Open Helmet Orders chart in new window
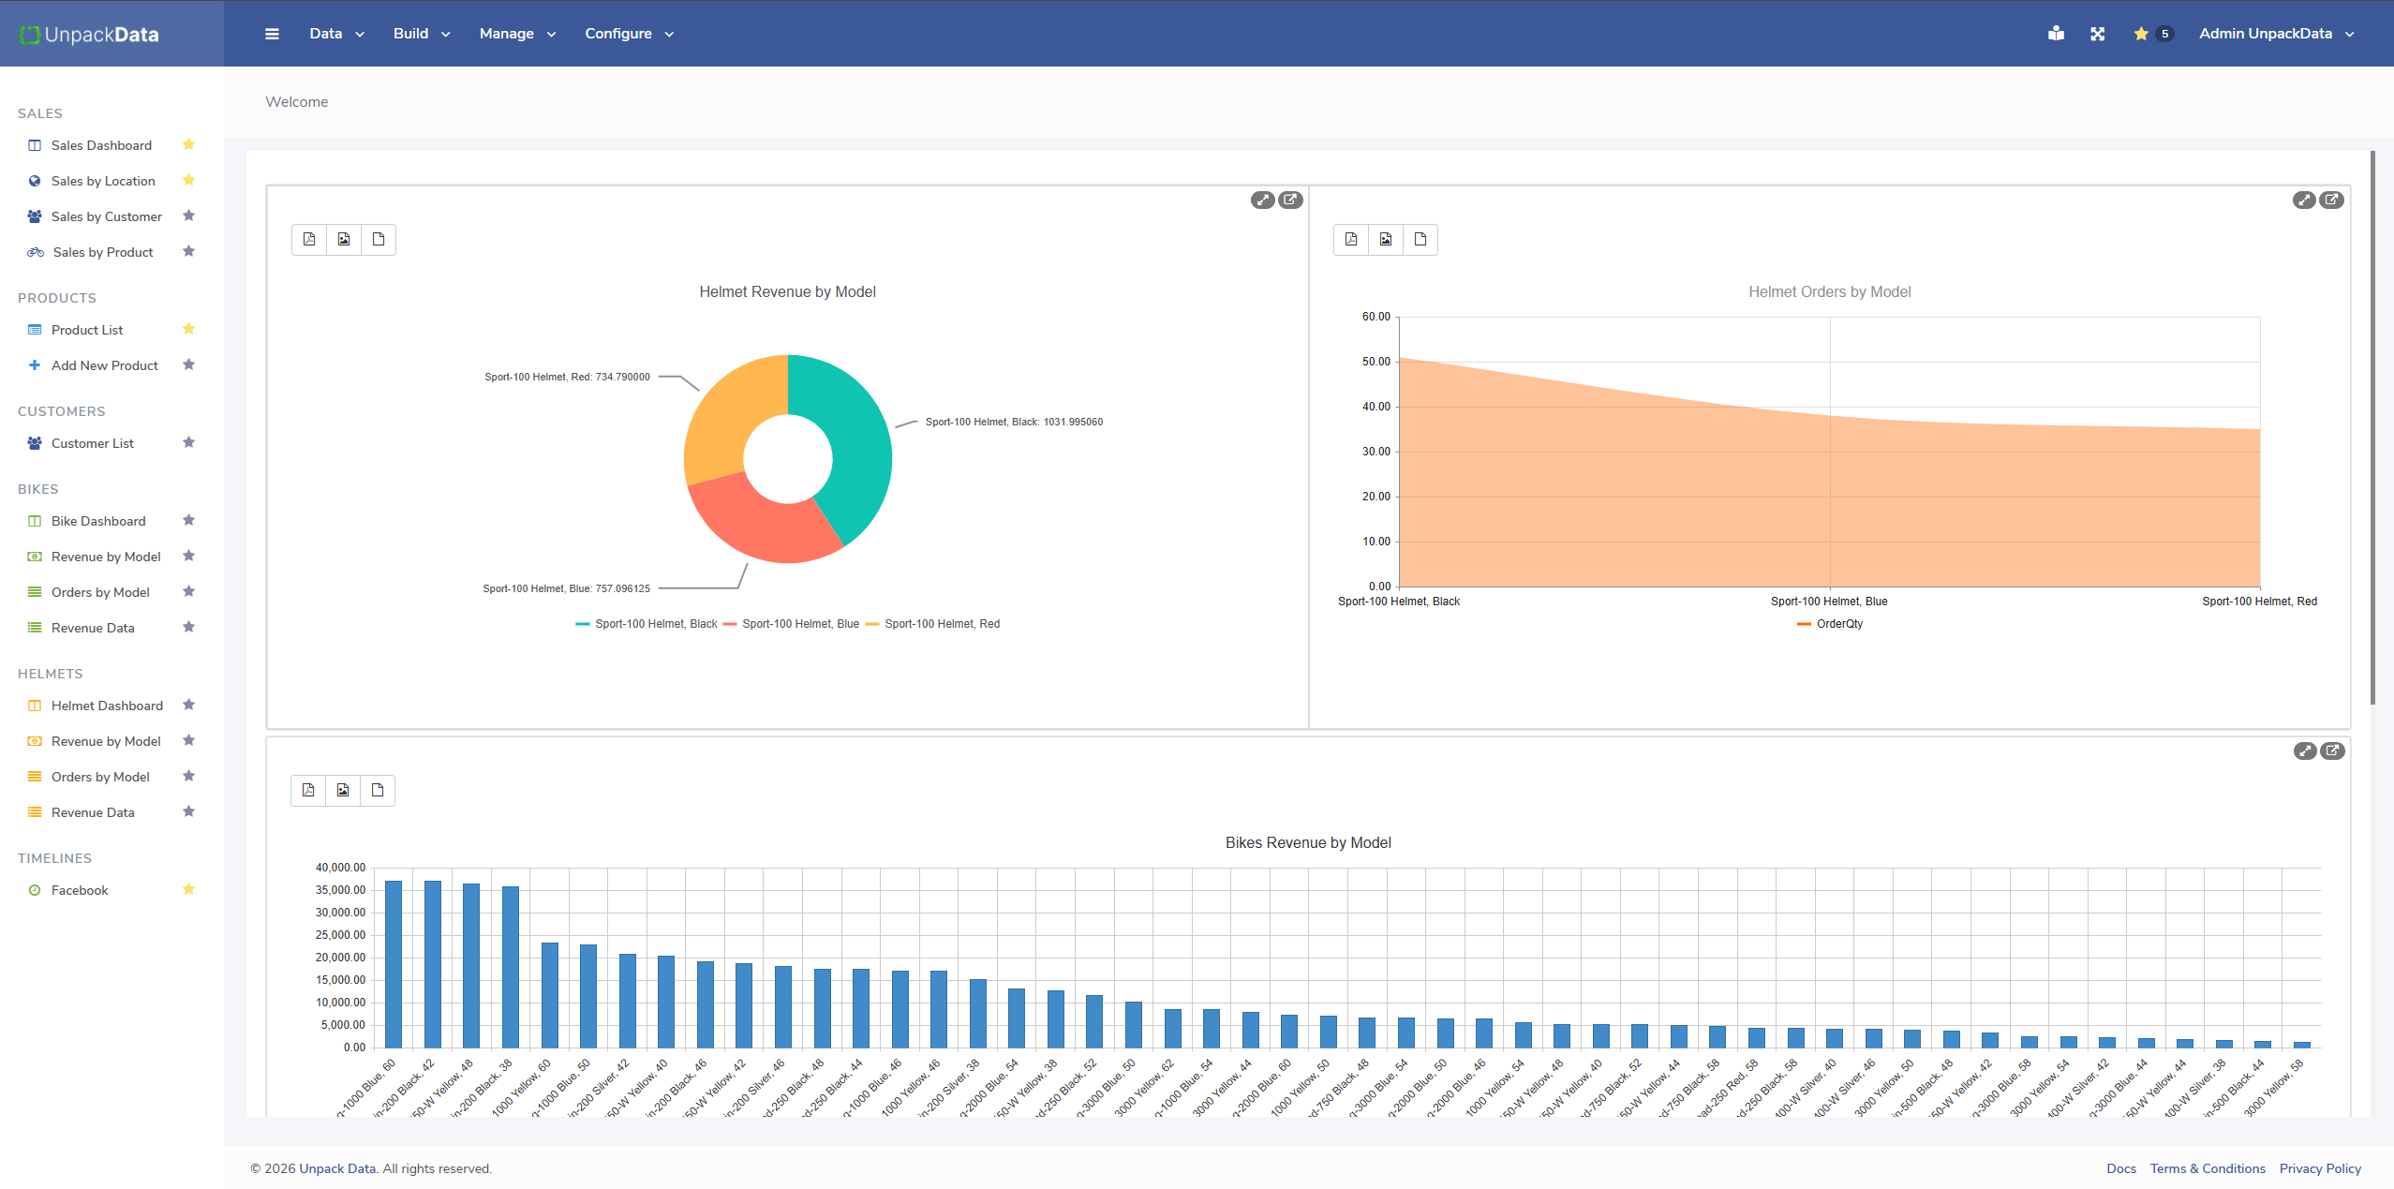 (x=2331, y=200)
